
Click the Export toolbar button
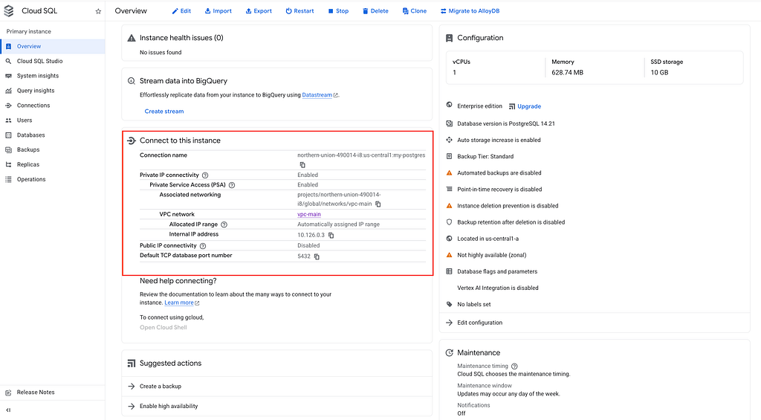coord(259,10)
